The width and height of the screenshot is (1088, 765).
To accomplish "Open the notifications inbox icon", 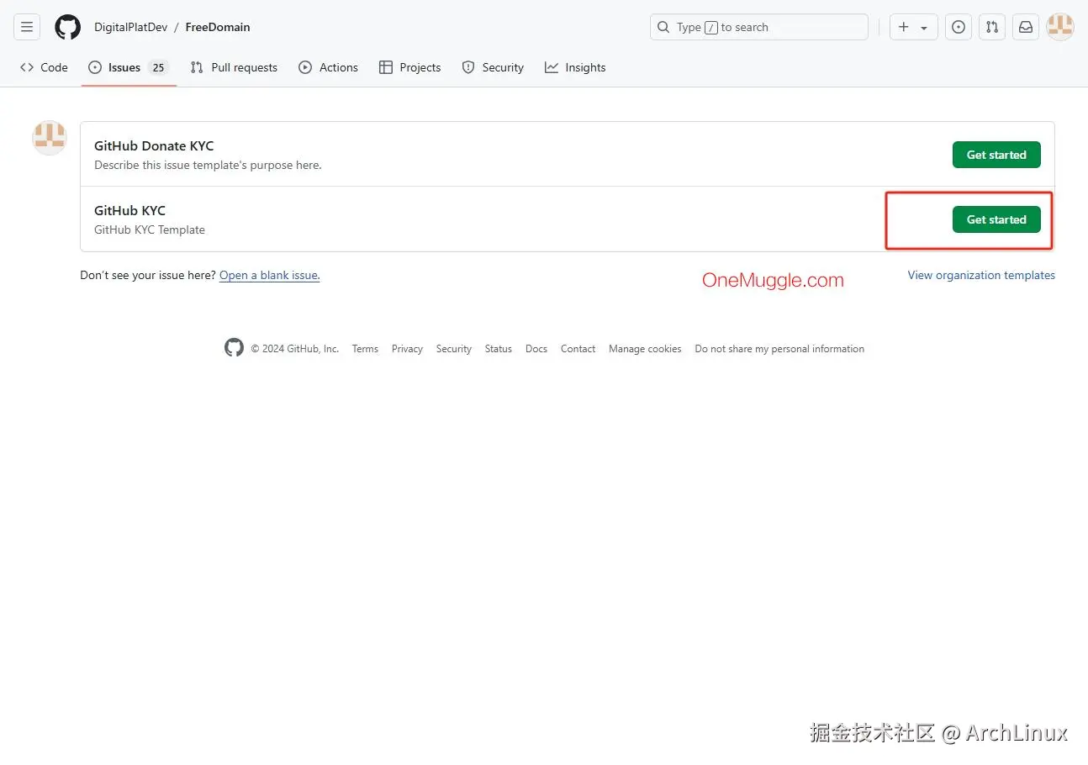I will (1026, 27).
